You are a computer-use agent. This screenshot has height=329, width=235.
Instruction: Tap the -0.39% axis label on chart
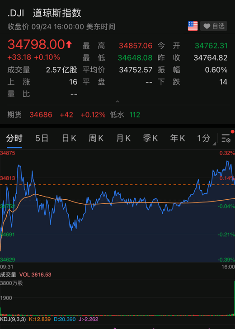(226, 260)
